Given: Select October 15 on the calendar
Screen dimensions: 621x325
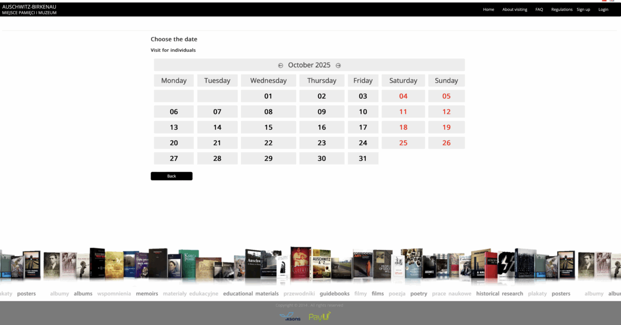Looking at the screenshot, I should tap(268, 127).
